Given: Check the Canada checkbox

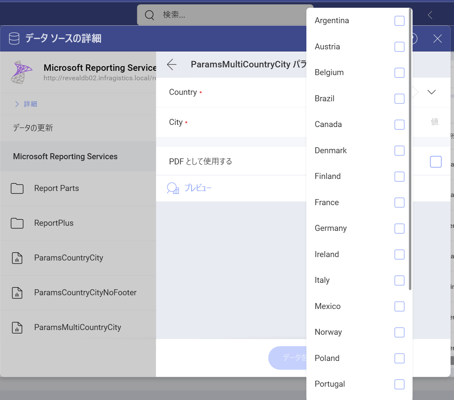Looking at the screenshot, I should [399, 124].
